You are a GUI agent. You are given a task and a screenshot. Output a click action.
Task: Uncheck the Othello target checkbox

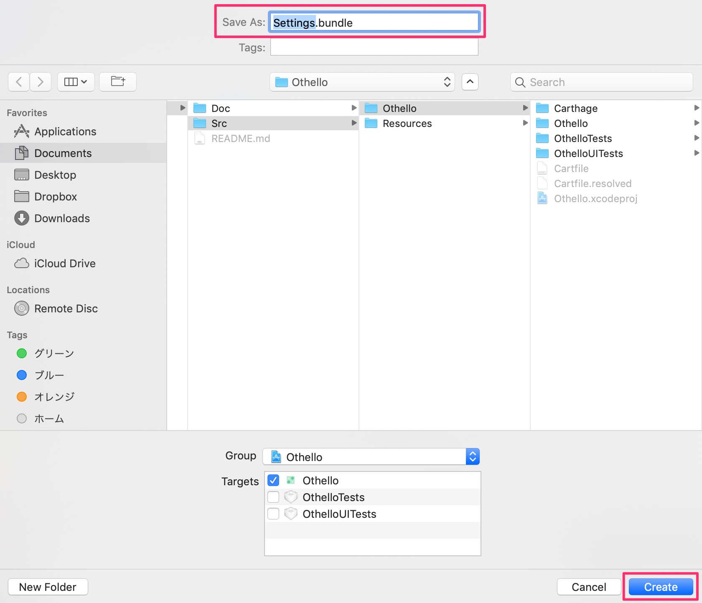coord(273,480)
